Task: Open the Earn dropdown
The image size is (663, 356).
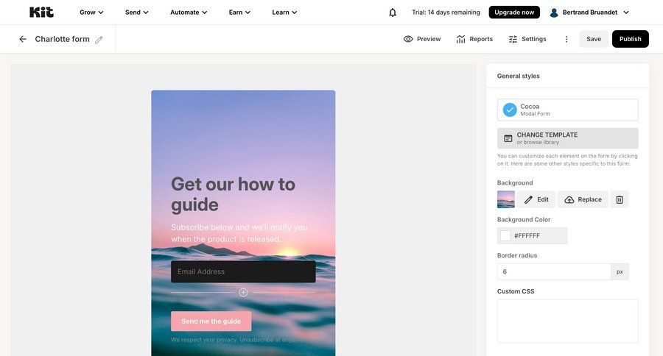Action: click(239, 13)
